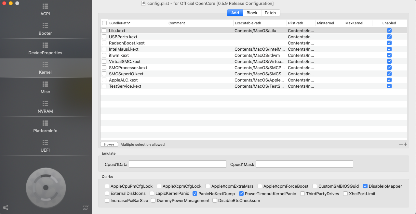Image resolution: width=416 pixels, height=214 pixels.
Task: Open the PlatformInfo sidebar section
Action: 45,127
